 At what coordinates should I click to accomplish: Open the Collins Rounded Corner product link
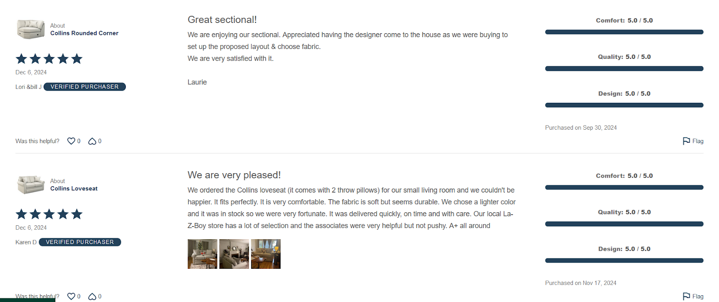[x=84, y=33]
